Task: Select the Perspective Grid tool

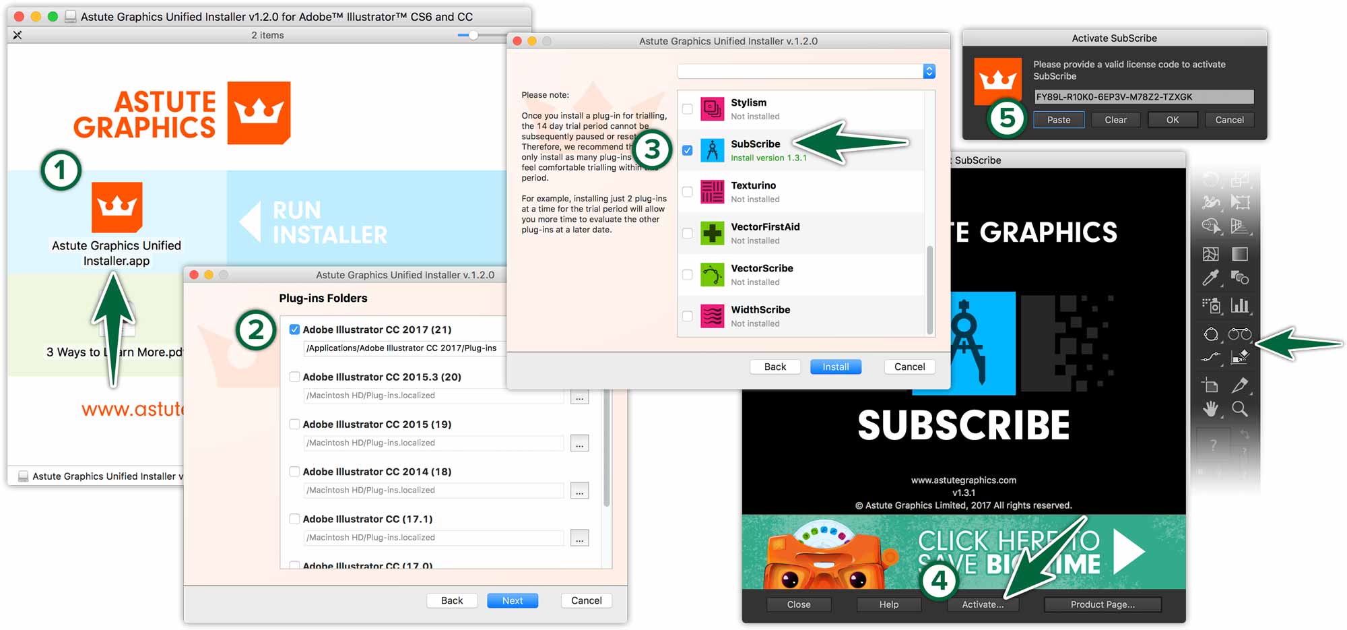Action: click(1240, 226)
